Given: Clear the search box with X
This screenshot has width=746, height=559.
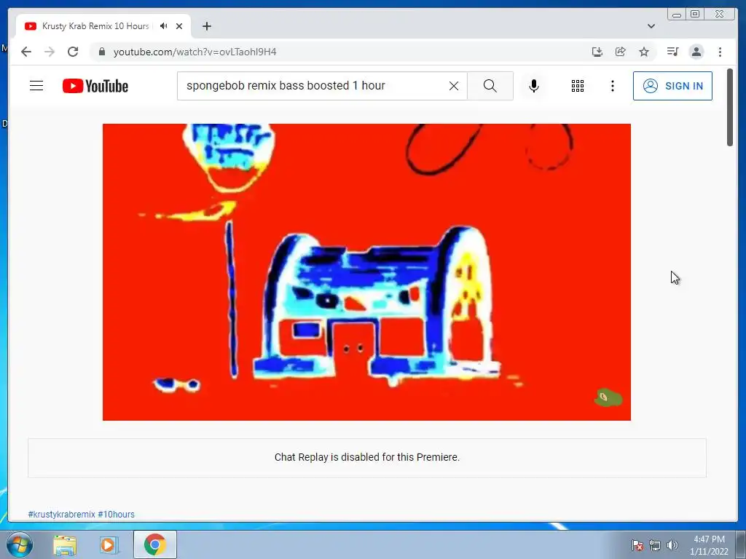Looking at the screenshot, I should pos(454,86).
